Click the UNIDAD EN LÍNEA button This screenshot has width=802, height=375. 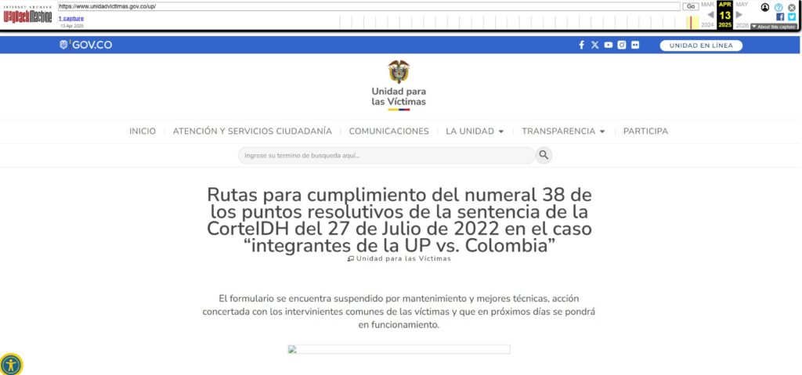point(701,45)
